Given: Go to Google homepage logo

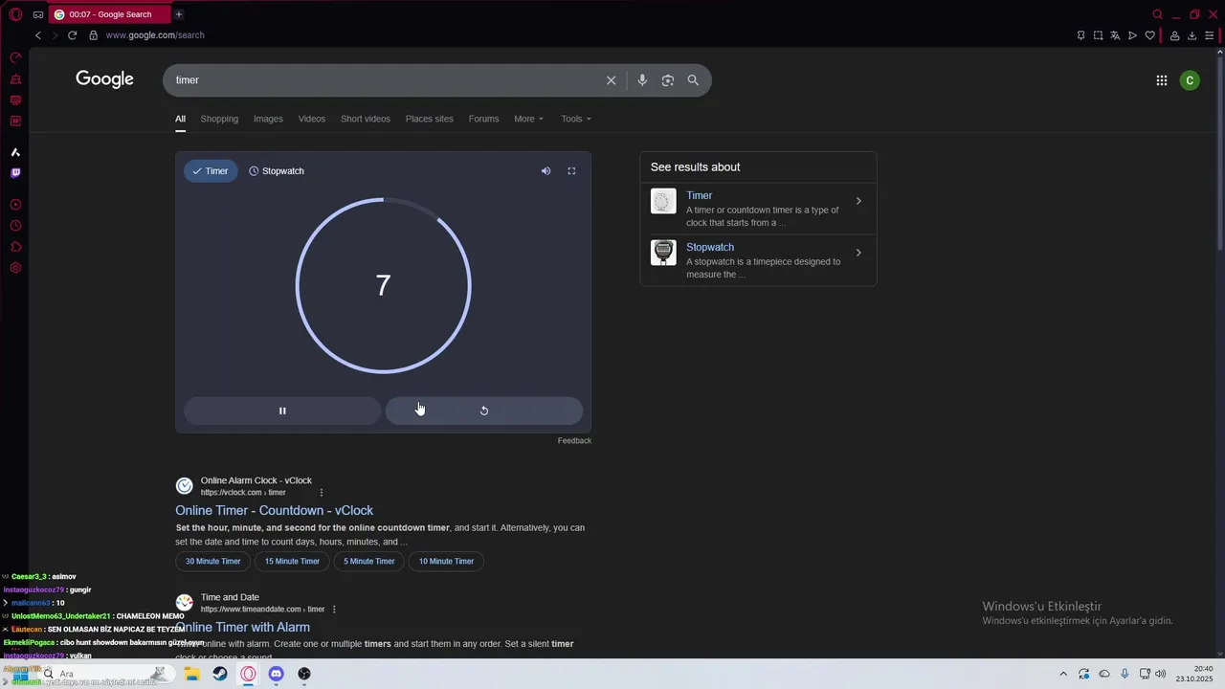Looking at the screenshot, I should pos(104,79).
